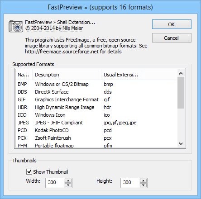
Task: Increase Height with the up spinner arrow
Action: pyautogui.click(x=144, y=181)
